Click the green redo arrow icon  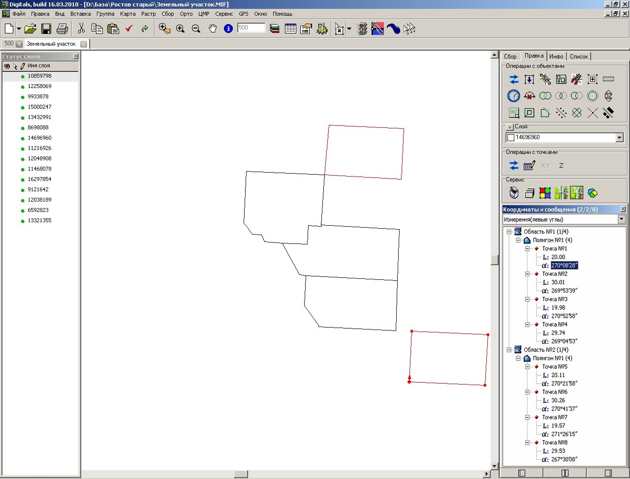pyautogui.click(x=145, y=29)
